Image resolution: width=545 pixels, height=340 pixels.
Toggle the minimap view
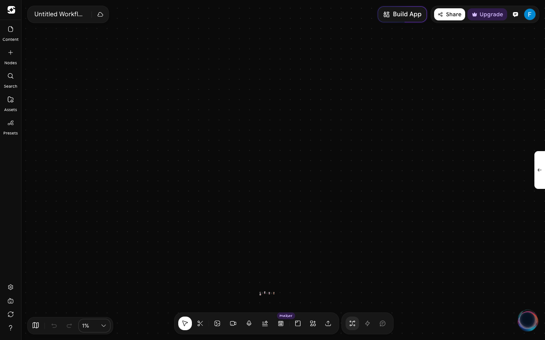[36, 325]
